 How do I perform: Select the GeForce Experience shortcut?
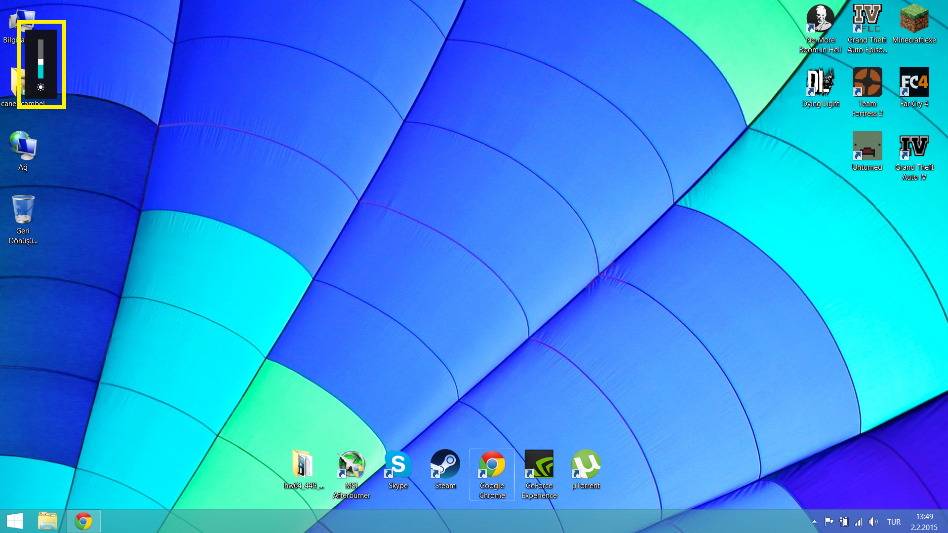[x=539, y=474]
